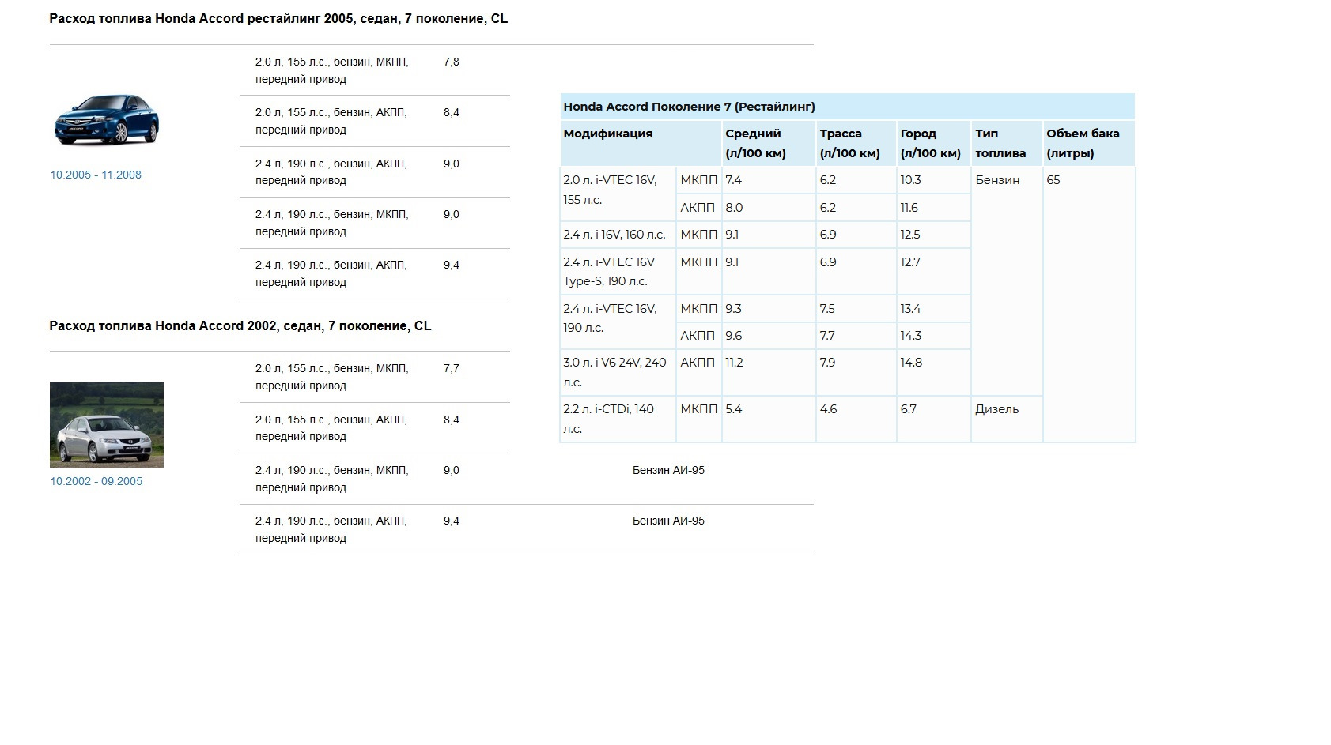Open the 10.2002 - 09.2005 date link
Screen dimensions: 1331x745
96,481
